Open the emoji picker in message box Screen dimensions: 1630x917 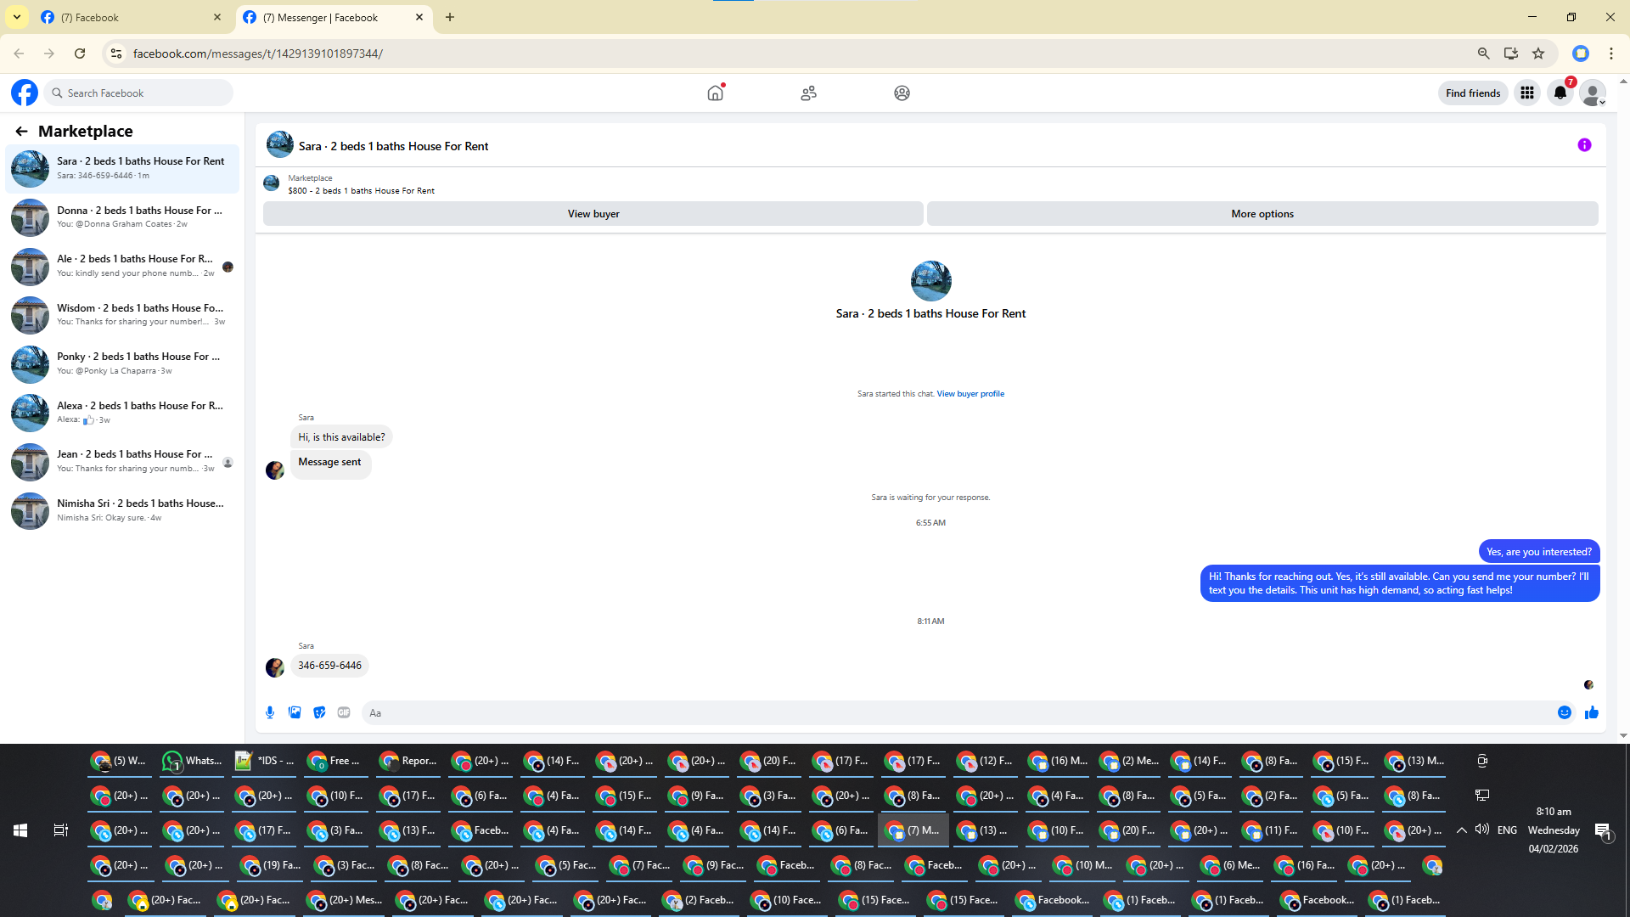tap(1565, 712)
